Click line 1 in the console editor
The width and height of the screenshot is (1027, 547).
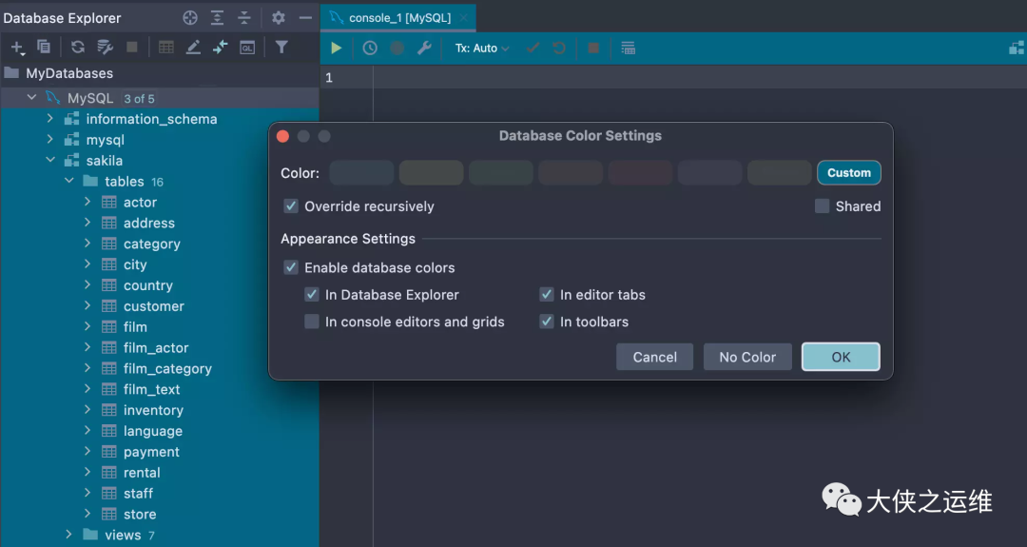point(700,77)
